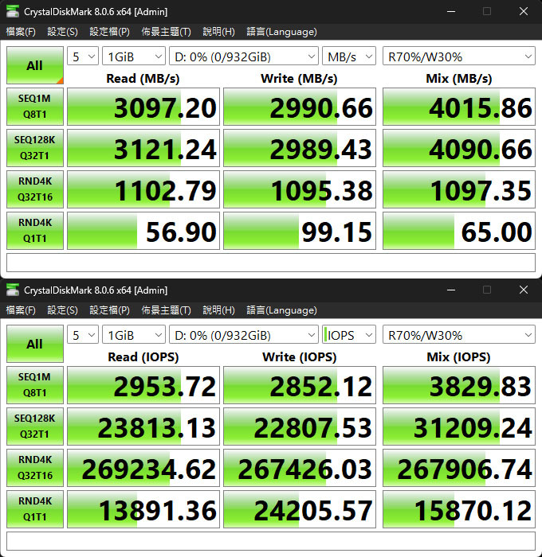This screenshot has width=542, height=557.
Task: Open R70%/W30% mix dropdown in top window
Action: [459, 56]
